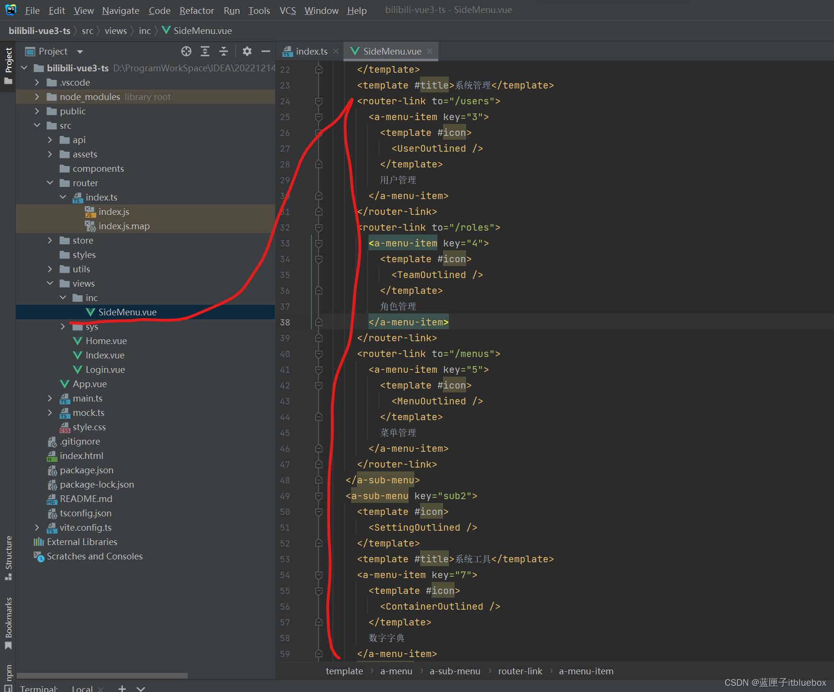Close the index.ts editor tab

[x=336, y=51]
